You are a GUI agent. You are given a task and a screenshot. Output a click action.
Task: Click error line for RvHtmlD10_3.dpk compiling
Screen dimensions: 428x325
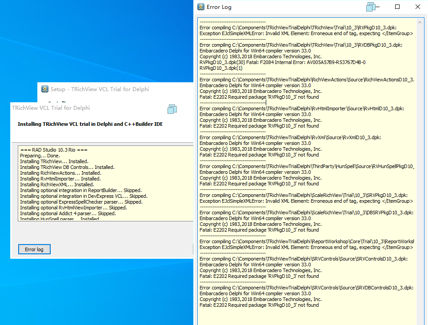point(302,108)
